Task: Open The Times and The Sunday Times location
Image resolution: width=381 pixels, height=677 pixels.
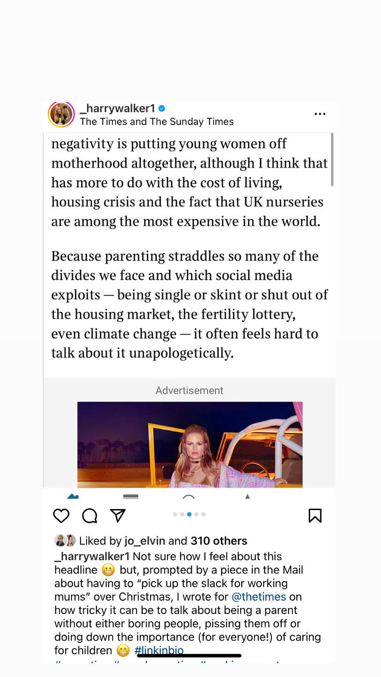Action: pos(156,122)
